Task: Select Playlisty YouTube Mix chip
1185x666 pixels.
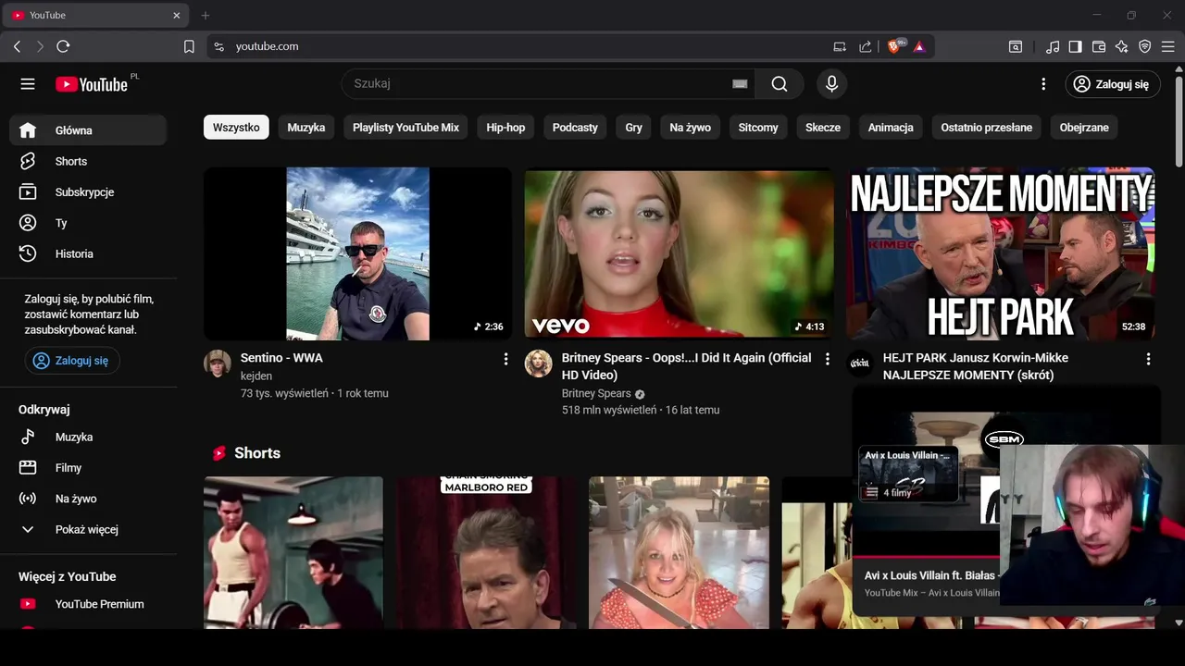Action: coord(405,128)
